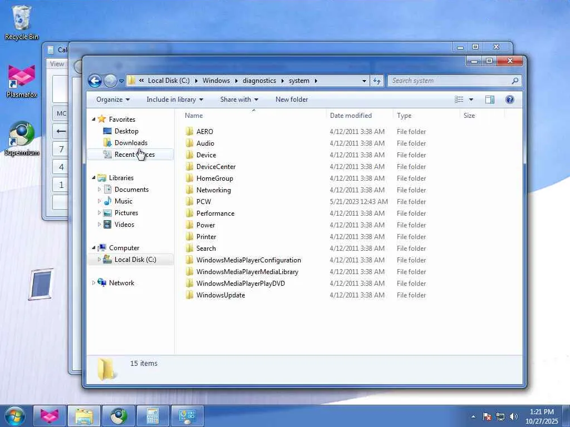
Task: Expand the Local Disk (C:) node
Action: click(x=99, y=259)
